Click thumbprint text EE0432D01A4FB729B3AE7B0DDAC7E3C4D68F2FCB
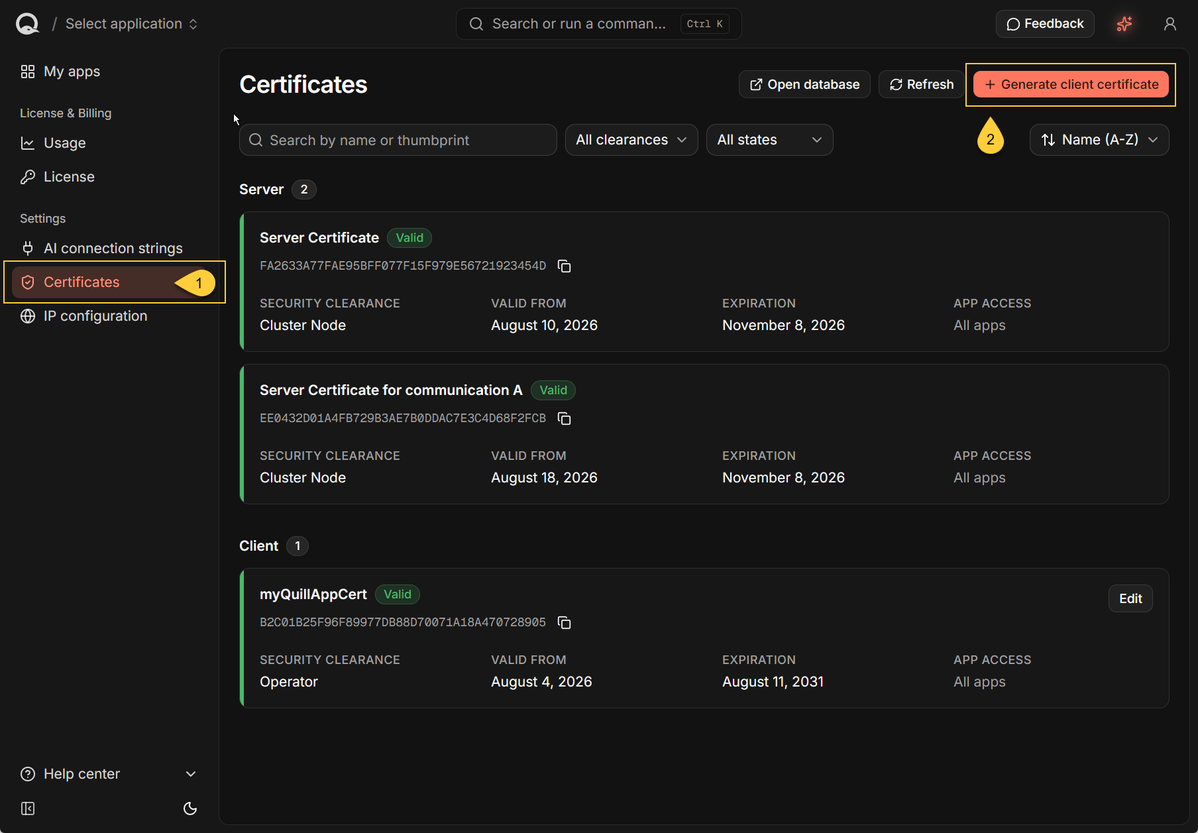Image resolution: width=1198 pixels, height=833 pixels. pyautogui.click(x=403, y=418)
